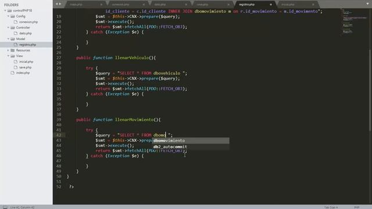Screen dimensions: 372x209
Task: Click the file icon beside registro.php
Action: (x=16, y=45)
